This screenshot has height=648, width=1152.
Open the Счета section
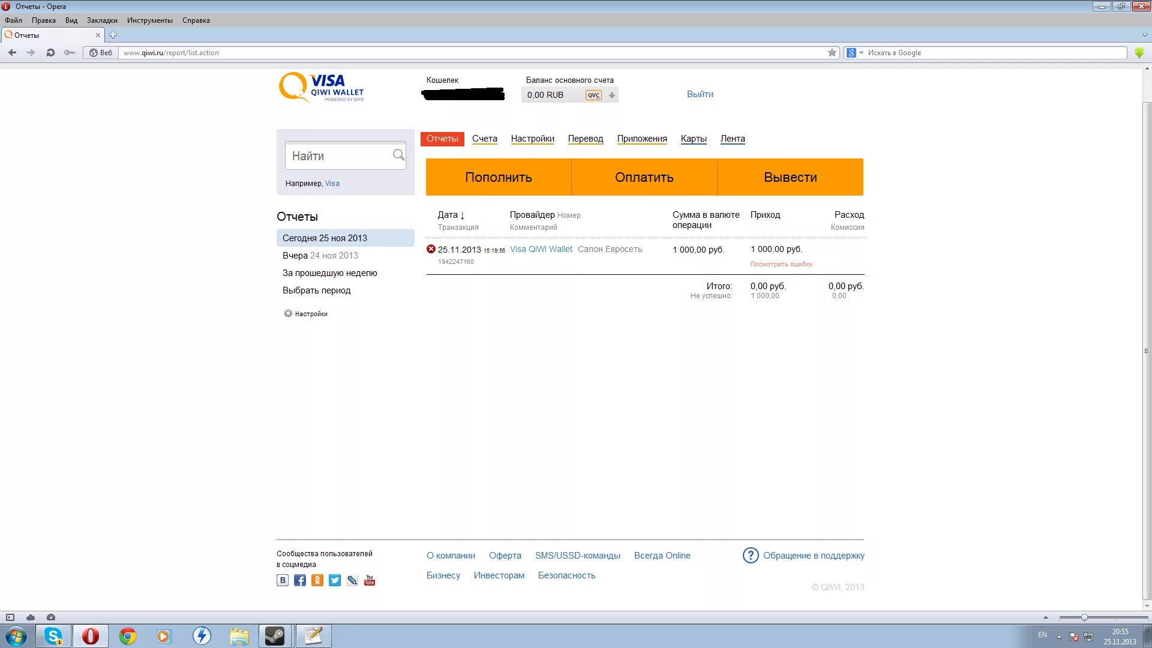coord(485,139)
